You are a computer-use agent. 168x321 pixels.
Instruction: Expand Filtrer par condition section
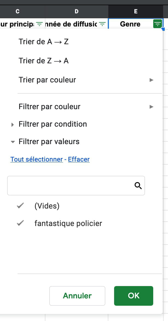click(x=13, y=124)
